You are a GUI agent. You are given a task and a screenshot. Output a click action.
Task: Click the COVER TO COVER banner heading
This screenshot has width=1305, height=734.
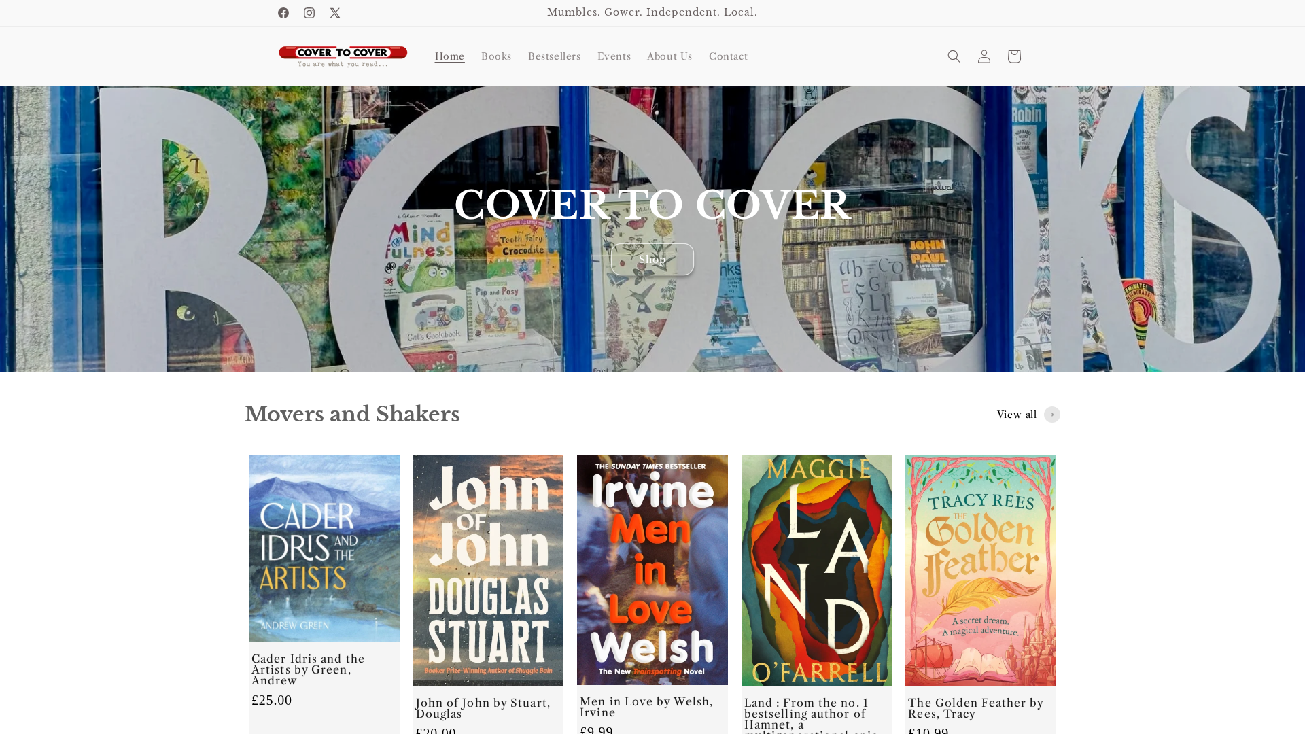click(652, 205)
